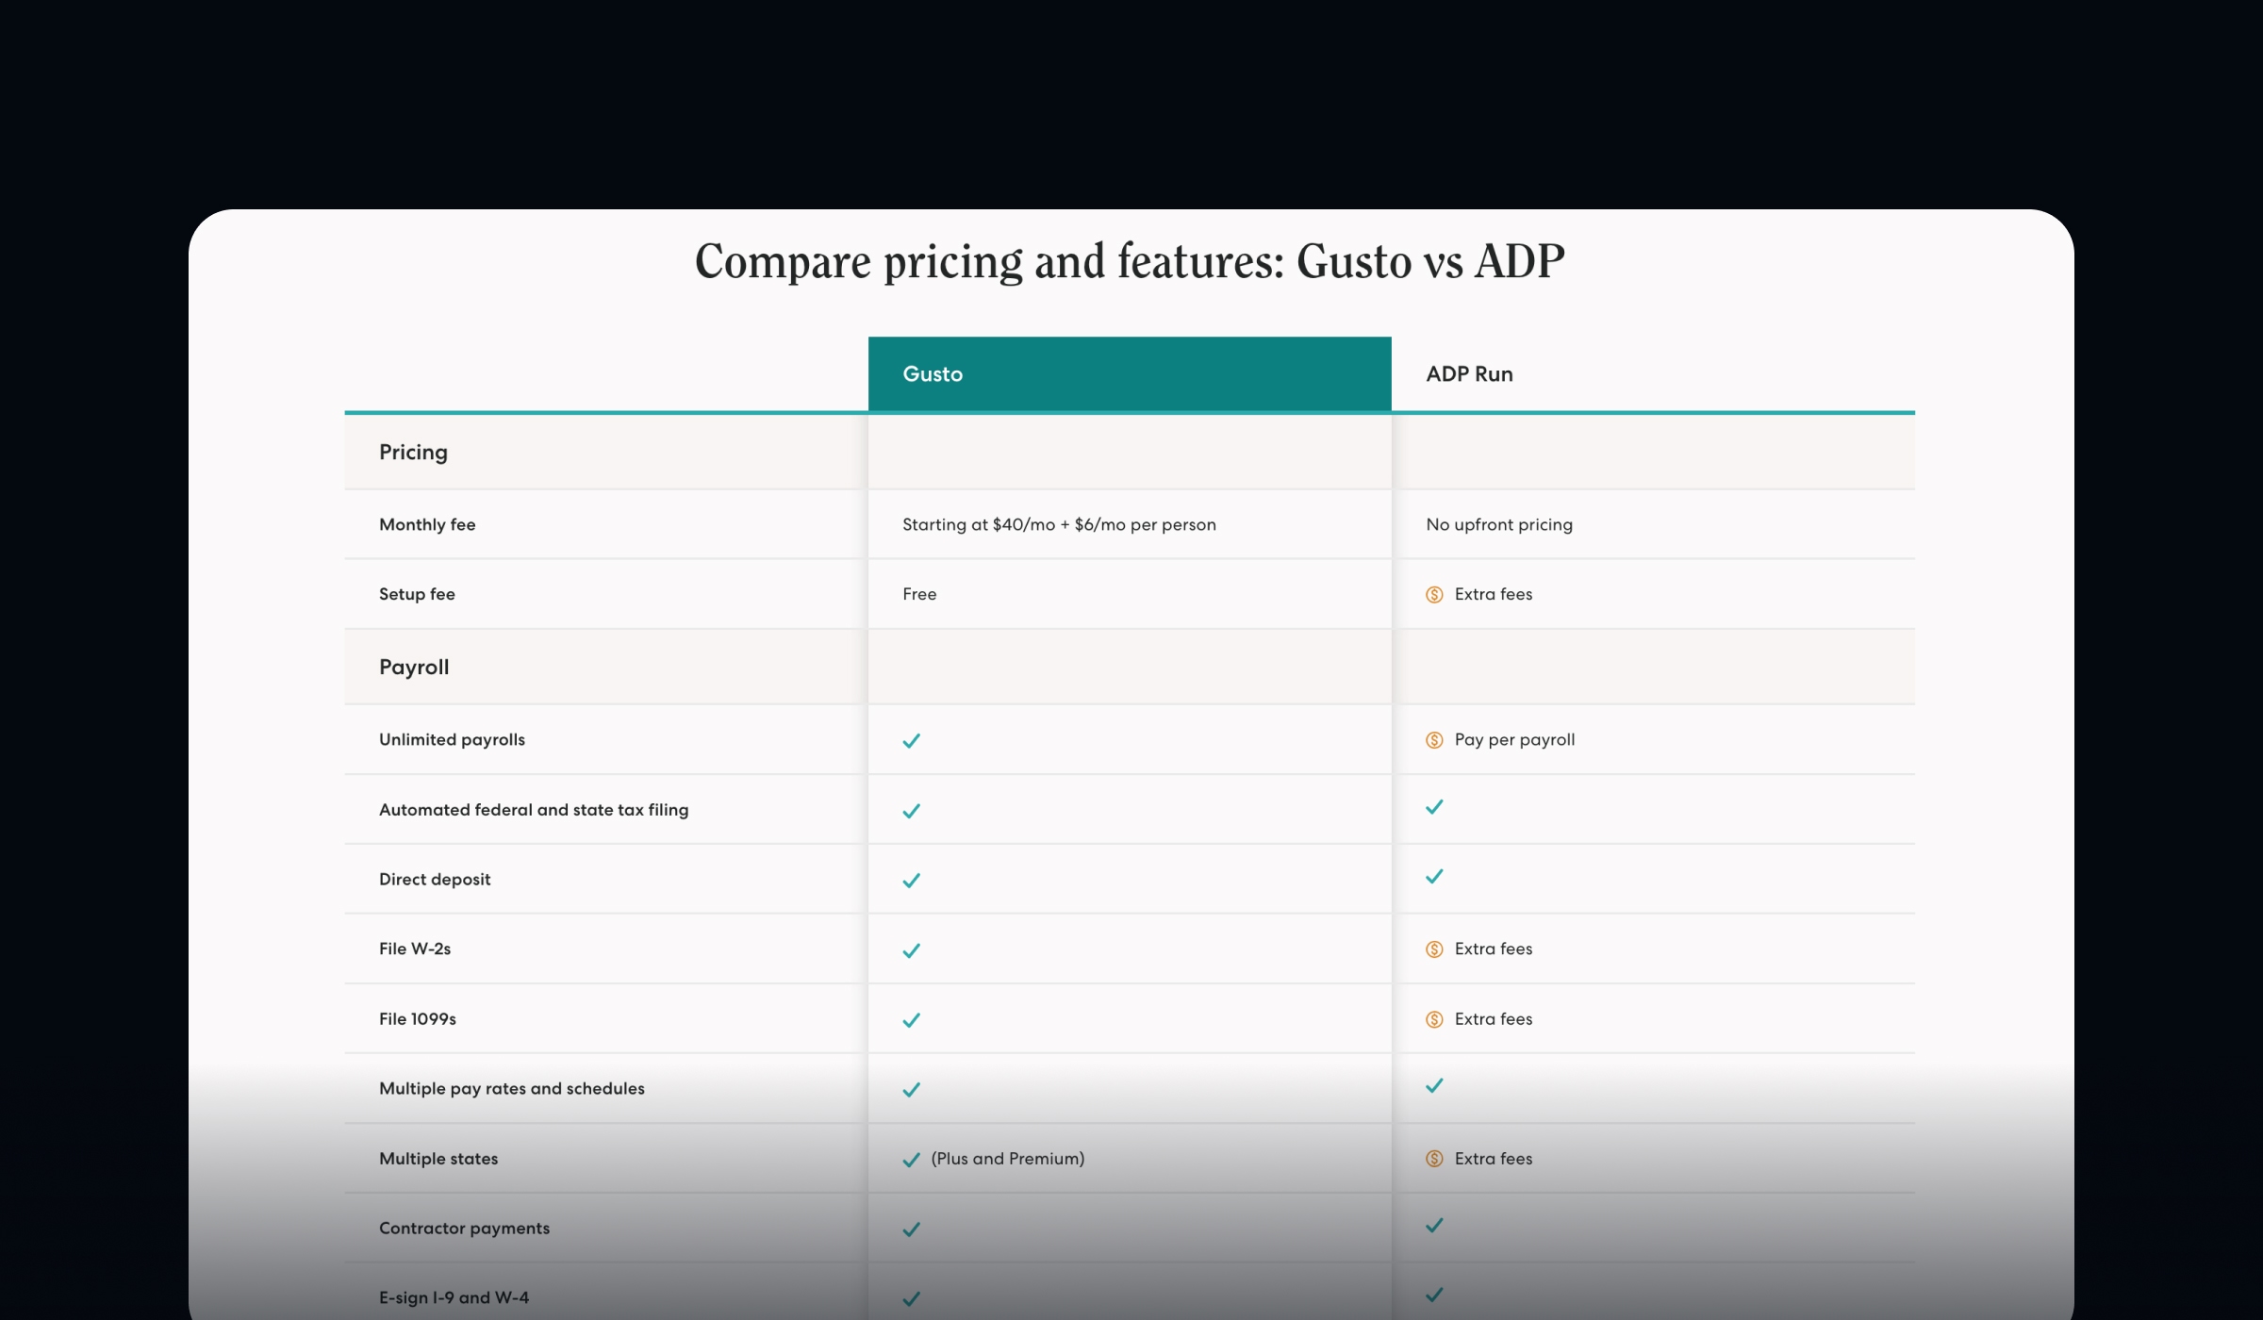Image resolution: width=2263 pixels, height=1320 pixels.
Task: Click the teal header bar above the Gusto column
Action: click(x=1129, y=373)
